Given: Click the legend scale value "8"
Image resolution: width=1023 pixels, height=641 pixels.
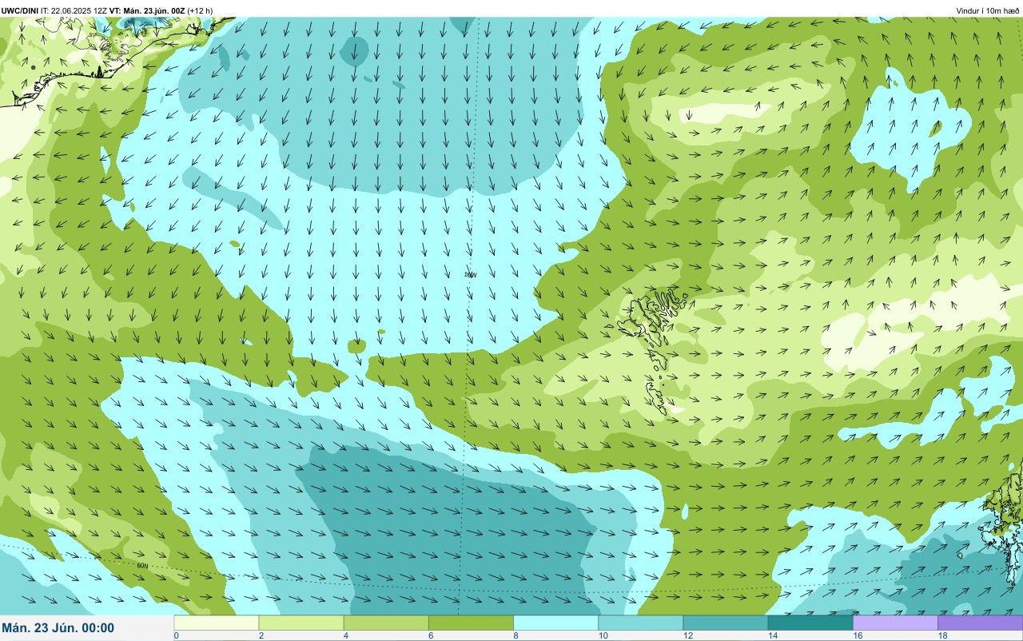Looking at the screenshot, I should 515,635.
